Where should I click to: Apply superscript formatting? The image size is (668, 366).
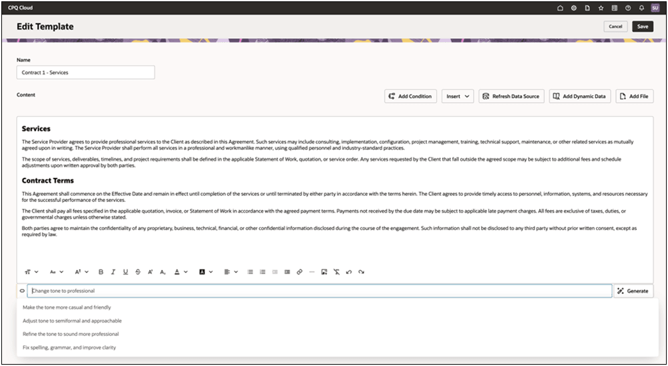coord(150,272)
